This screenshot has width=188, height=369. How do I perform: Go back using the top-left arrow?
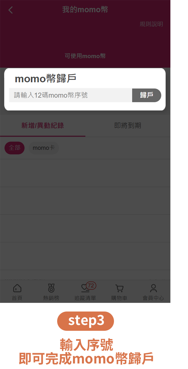point(11,10)
